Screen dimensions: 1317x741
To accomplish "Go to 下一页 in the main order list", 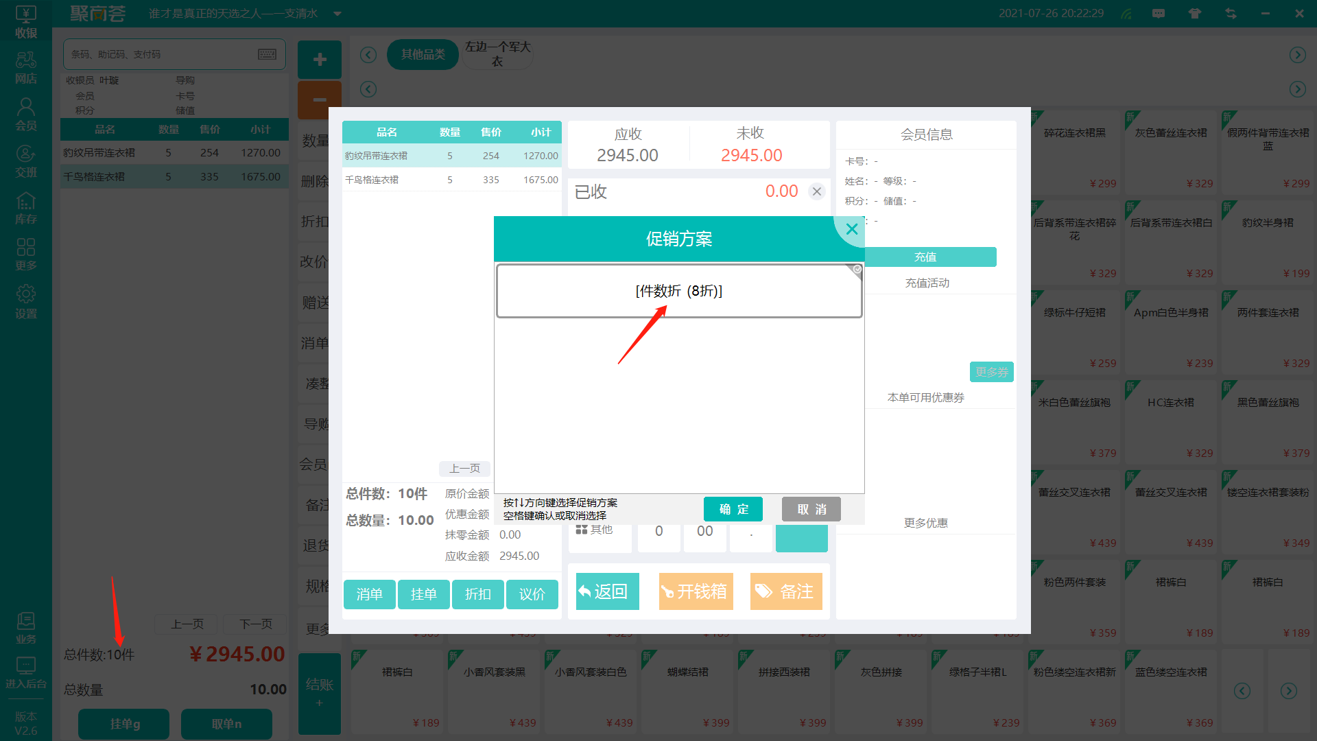I will click(x=255, y=624).
